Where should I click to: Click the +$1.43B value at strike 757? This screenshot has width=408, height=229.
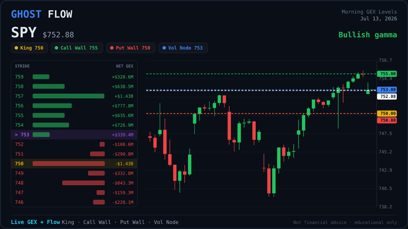124,96
